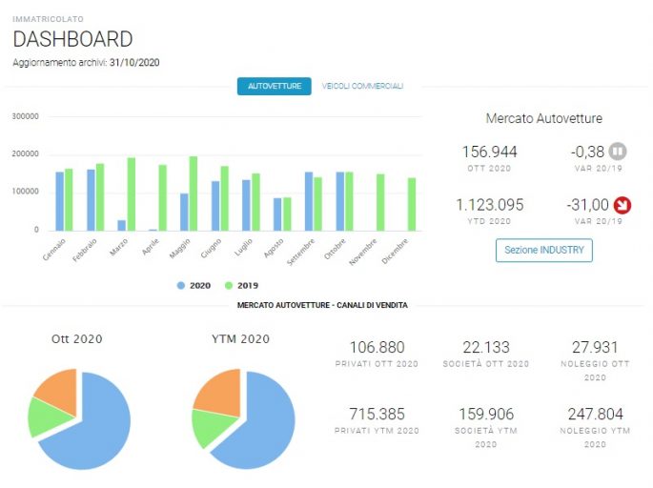Click the grey pause variation icon
The height and width of the screenshot is (488, 653).
(618, 152)
